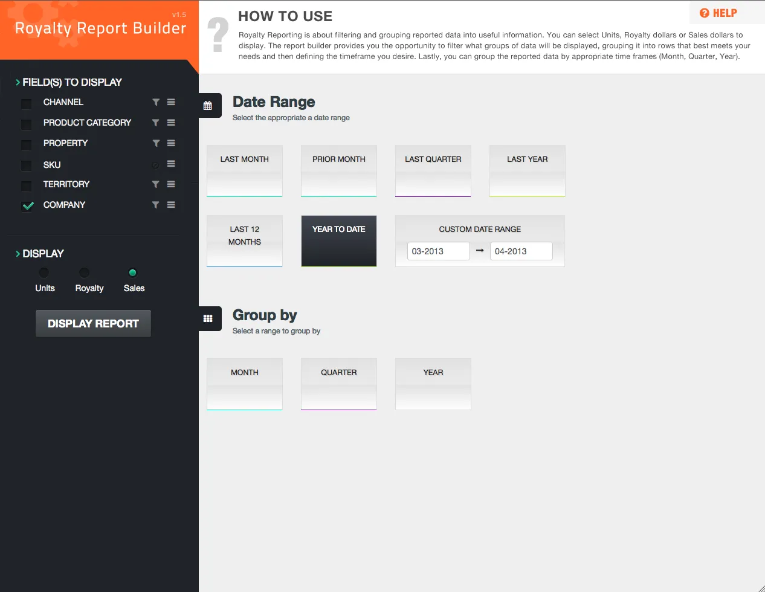This screenshot has height=592, width=765.
Task: Click the disabled filter icon for SKU
Action: tap(155, 165)
